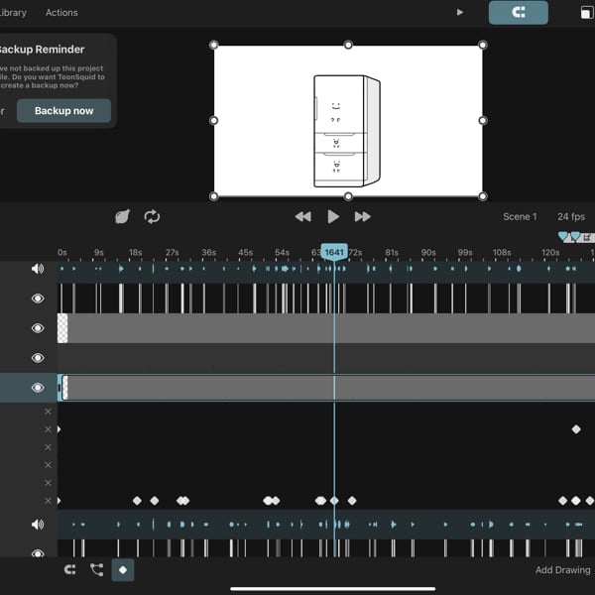595x595 pixels.
Task: Click the playhead marker labeled 1641
Action: pyautogui.click(x=334, y=252)
